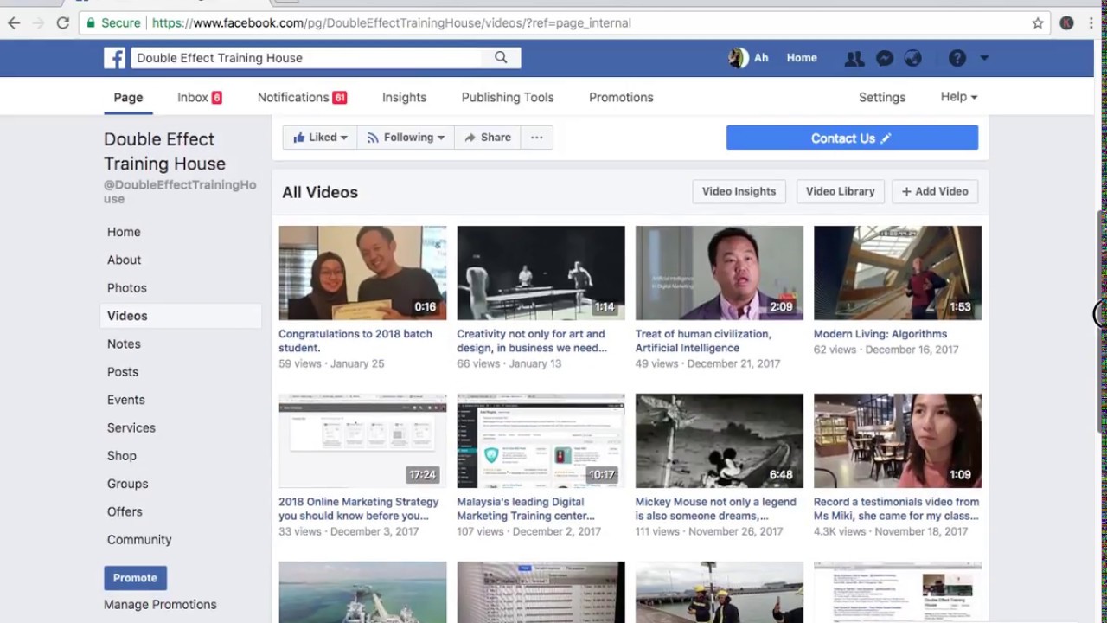Open the Quick Help question mark icon

click(x=957, y=58)
